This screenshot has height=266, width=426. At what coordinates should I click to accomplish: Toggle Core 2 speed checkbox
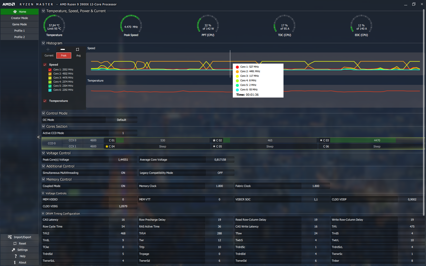pyautogui.click(x=50, y=74)
